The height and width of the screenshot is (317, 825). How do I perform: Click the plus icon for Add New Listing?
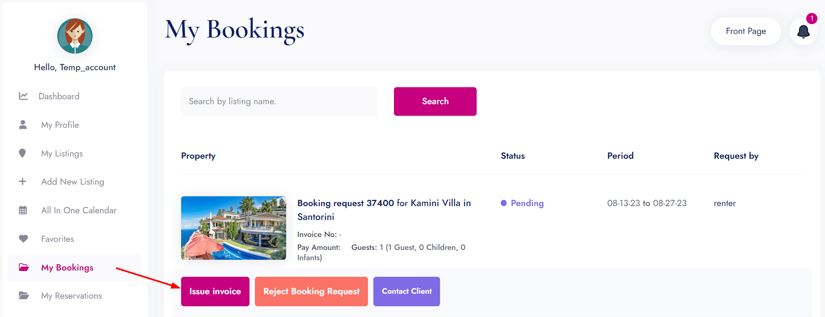tap(23, 182)
